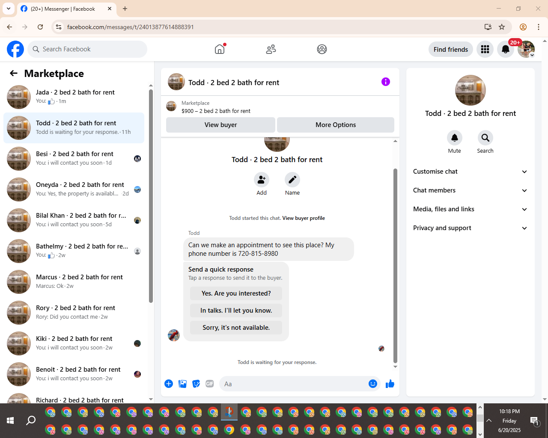The width and height of the screenshot is (548, 438).
Task: Reload the page
Action: pos(40,27)
